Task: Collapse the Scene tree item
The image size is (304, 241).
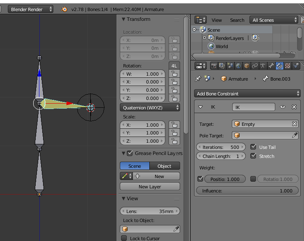Action: point(194,30)
